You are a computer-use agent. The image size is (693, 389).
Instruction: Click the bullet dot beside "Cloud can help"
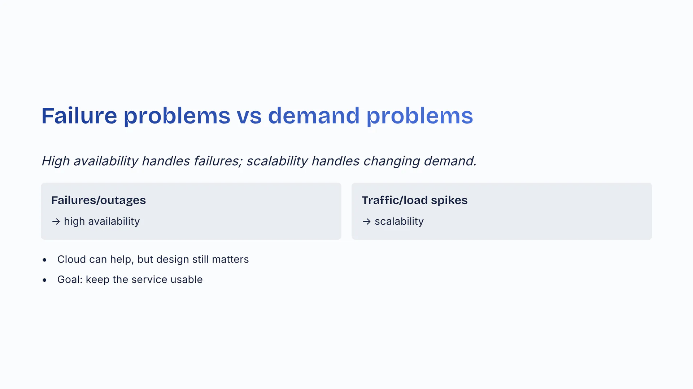coord(44,260)
